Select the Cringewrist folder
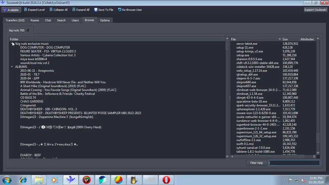This screenshot has width=329, height=185. (x=28, y=105)
